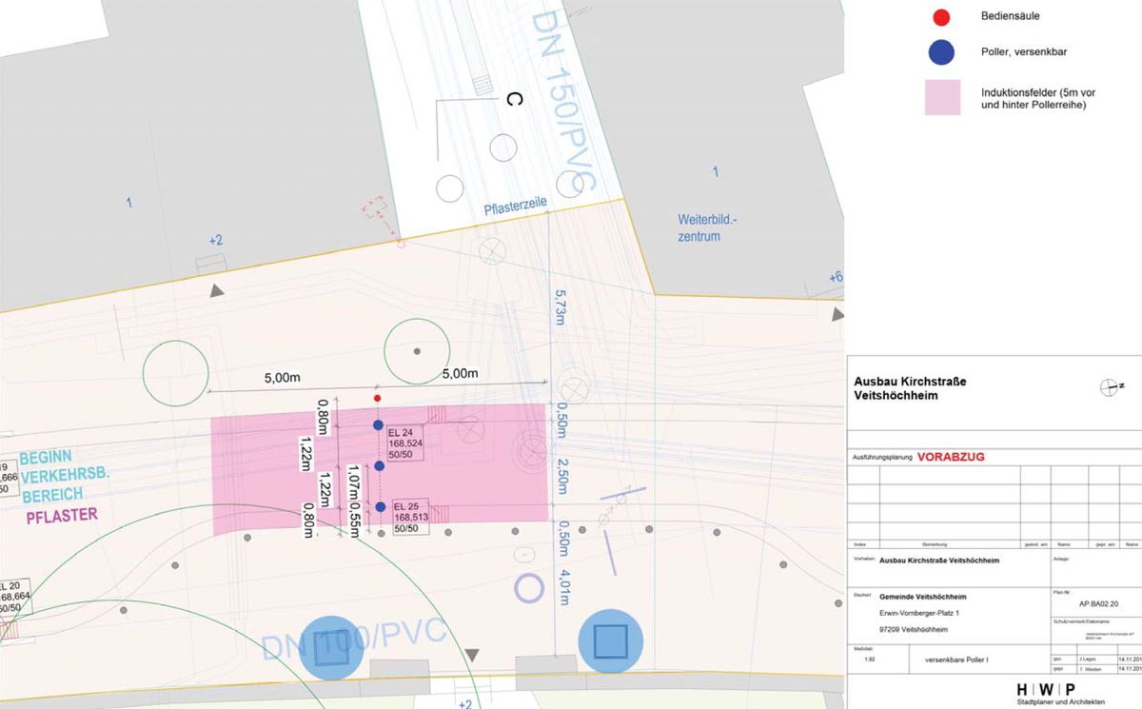This screenshot has width=1142, height=709.
Task: Click the blue Poller legend dot
Action: [x=941, y=54]
